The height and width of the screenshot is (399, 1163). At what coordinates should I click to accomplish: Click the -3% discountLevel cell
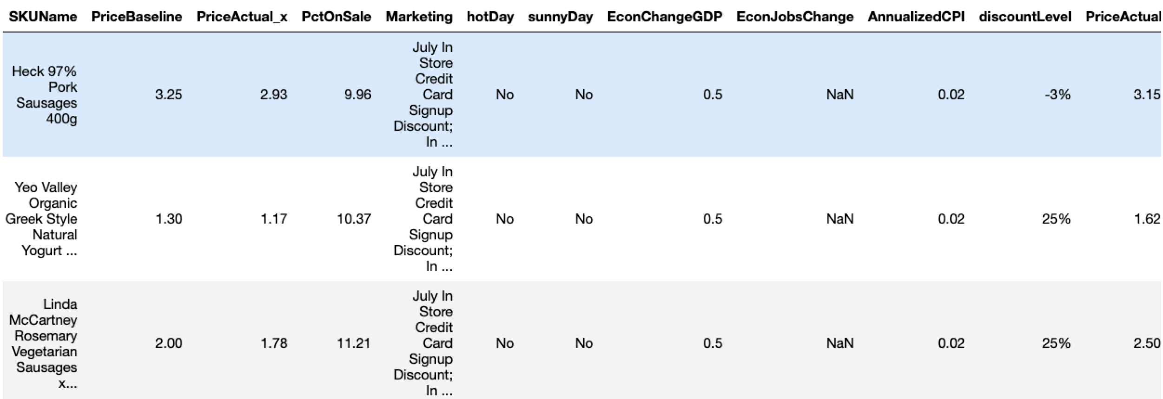[1057, 95]
